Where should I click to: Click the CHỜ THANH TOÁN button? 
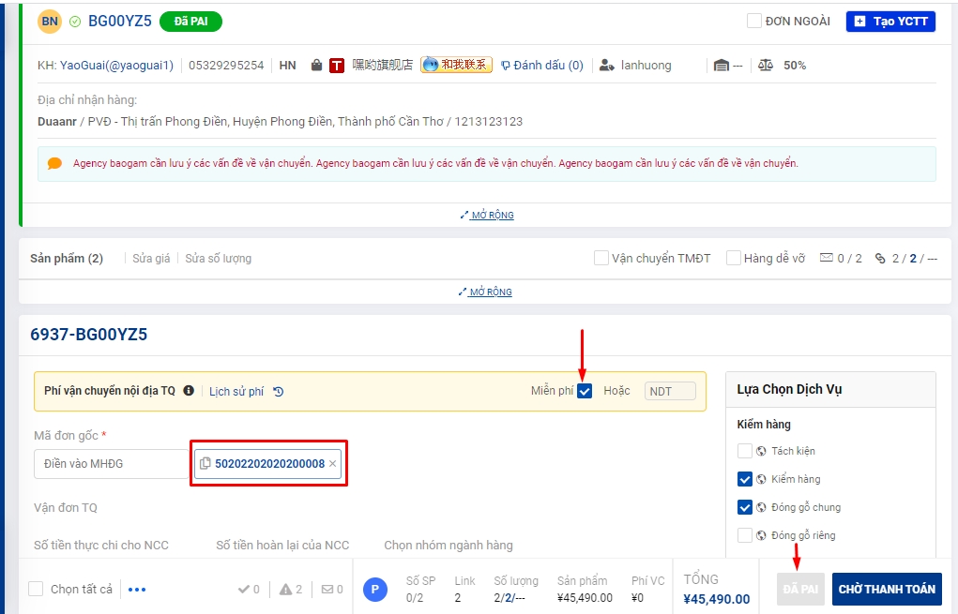coord(887,590)
